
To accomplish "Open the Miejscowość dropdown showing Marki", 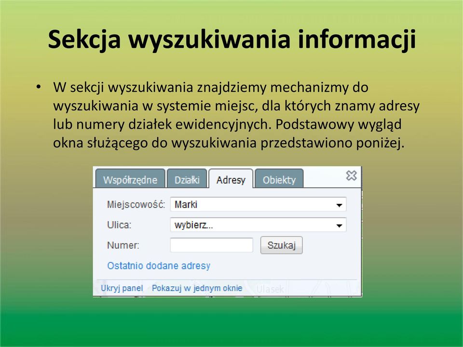I will tap(258, 204).
